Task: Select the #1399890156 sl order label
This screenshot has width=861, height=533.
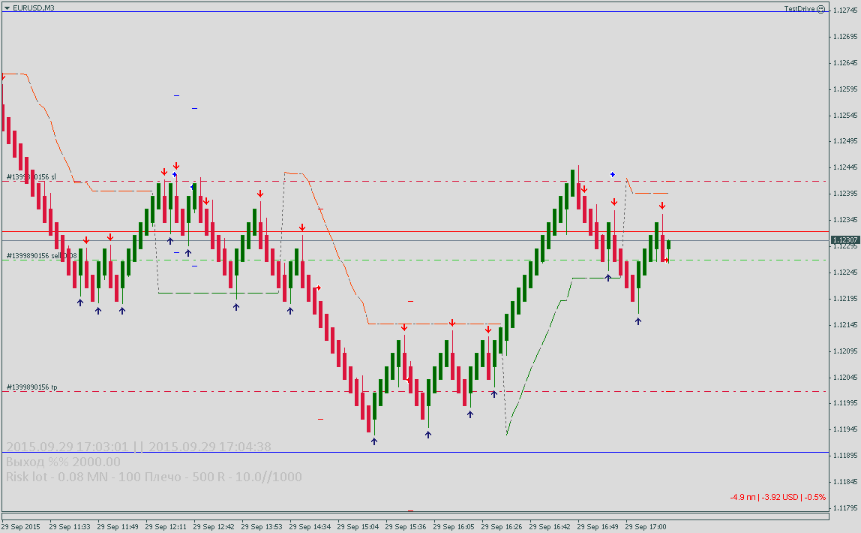Action: 31,177
